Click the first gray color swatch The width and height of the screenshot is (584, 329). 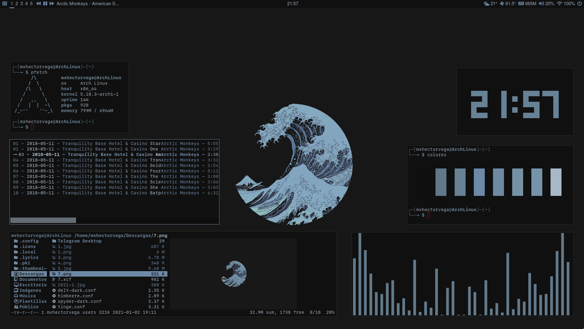(441, 182)
